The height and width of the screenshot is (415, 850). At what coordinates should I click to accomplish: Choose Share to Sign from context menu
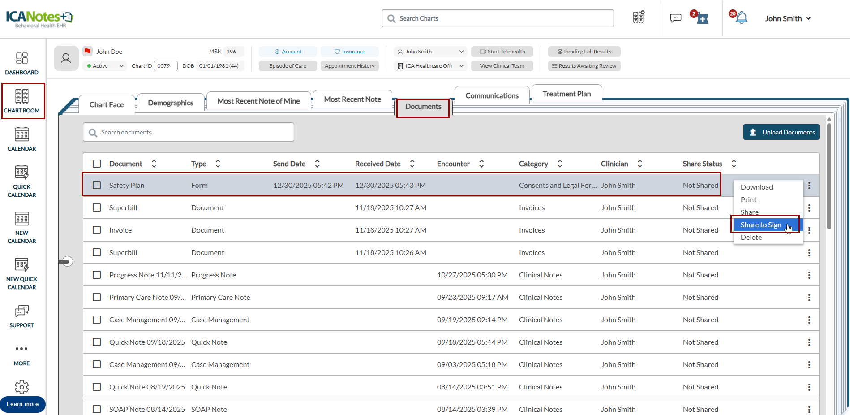[760, 225]
